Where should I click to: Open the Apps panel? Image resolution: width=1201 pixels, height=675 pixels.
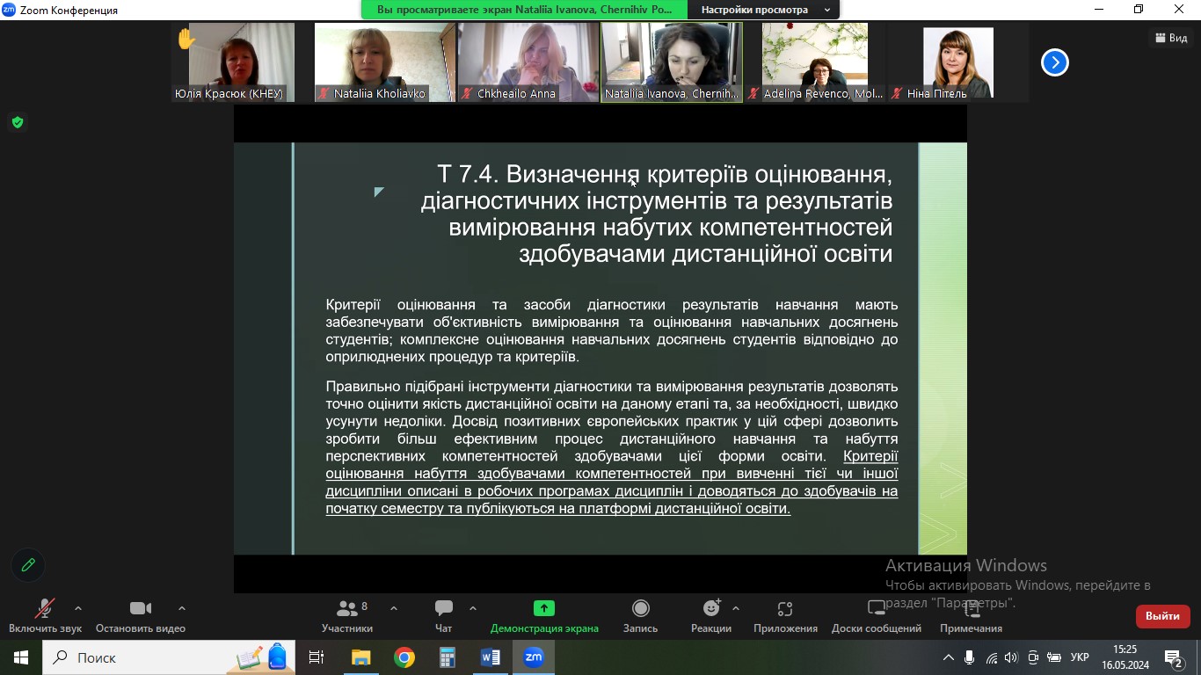pyautogui.click(x=785, y=615)
